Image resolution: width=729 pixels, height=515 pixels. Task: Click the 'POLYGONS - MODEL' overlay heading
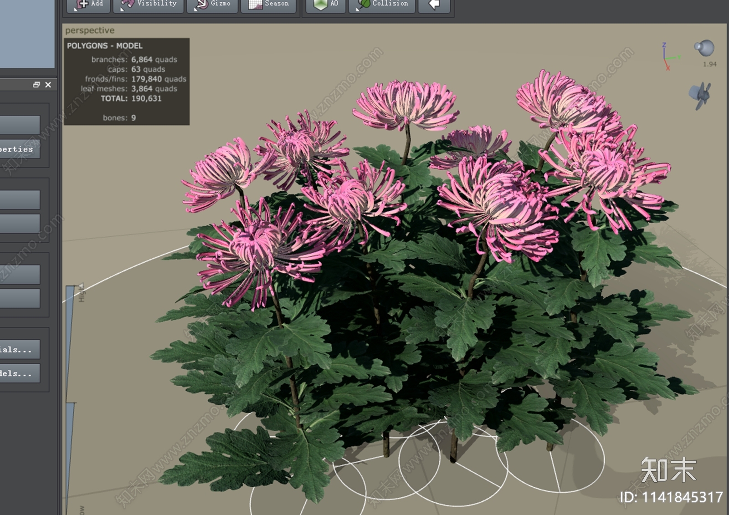[105, 46]
